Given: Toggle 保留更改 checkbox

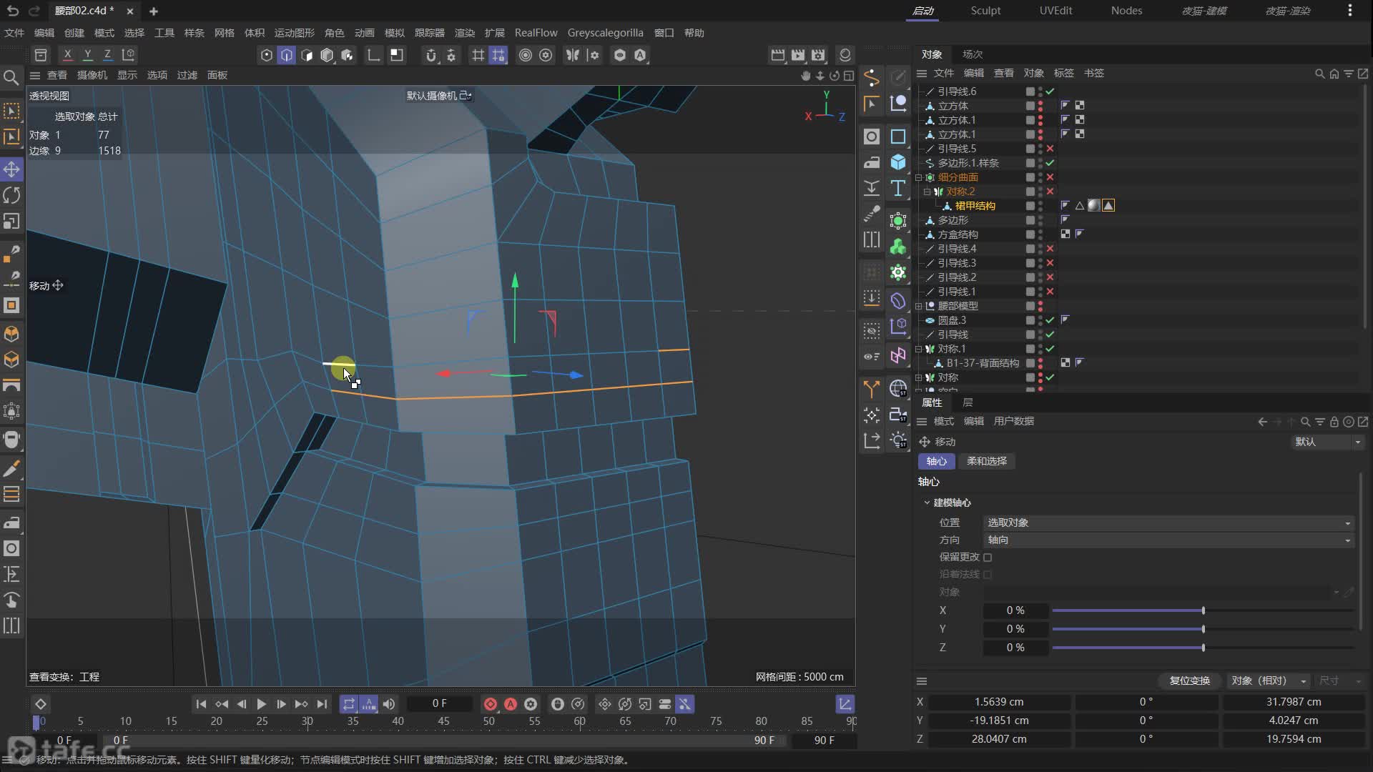Looking at the screenshot, I should click(x=988, y=558).
